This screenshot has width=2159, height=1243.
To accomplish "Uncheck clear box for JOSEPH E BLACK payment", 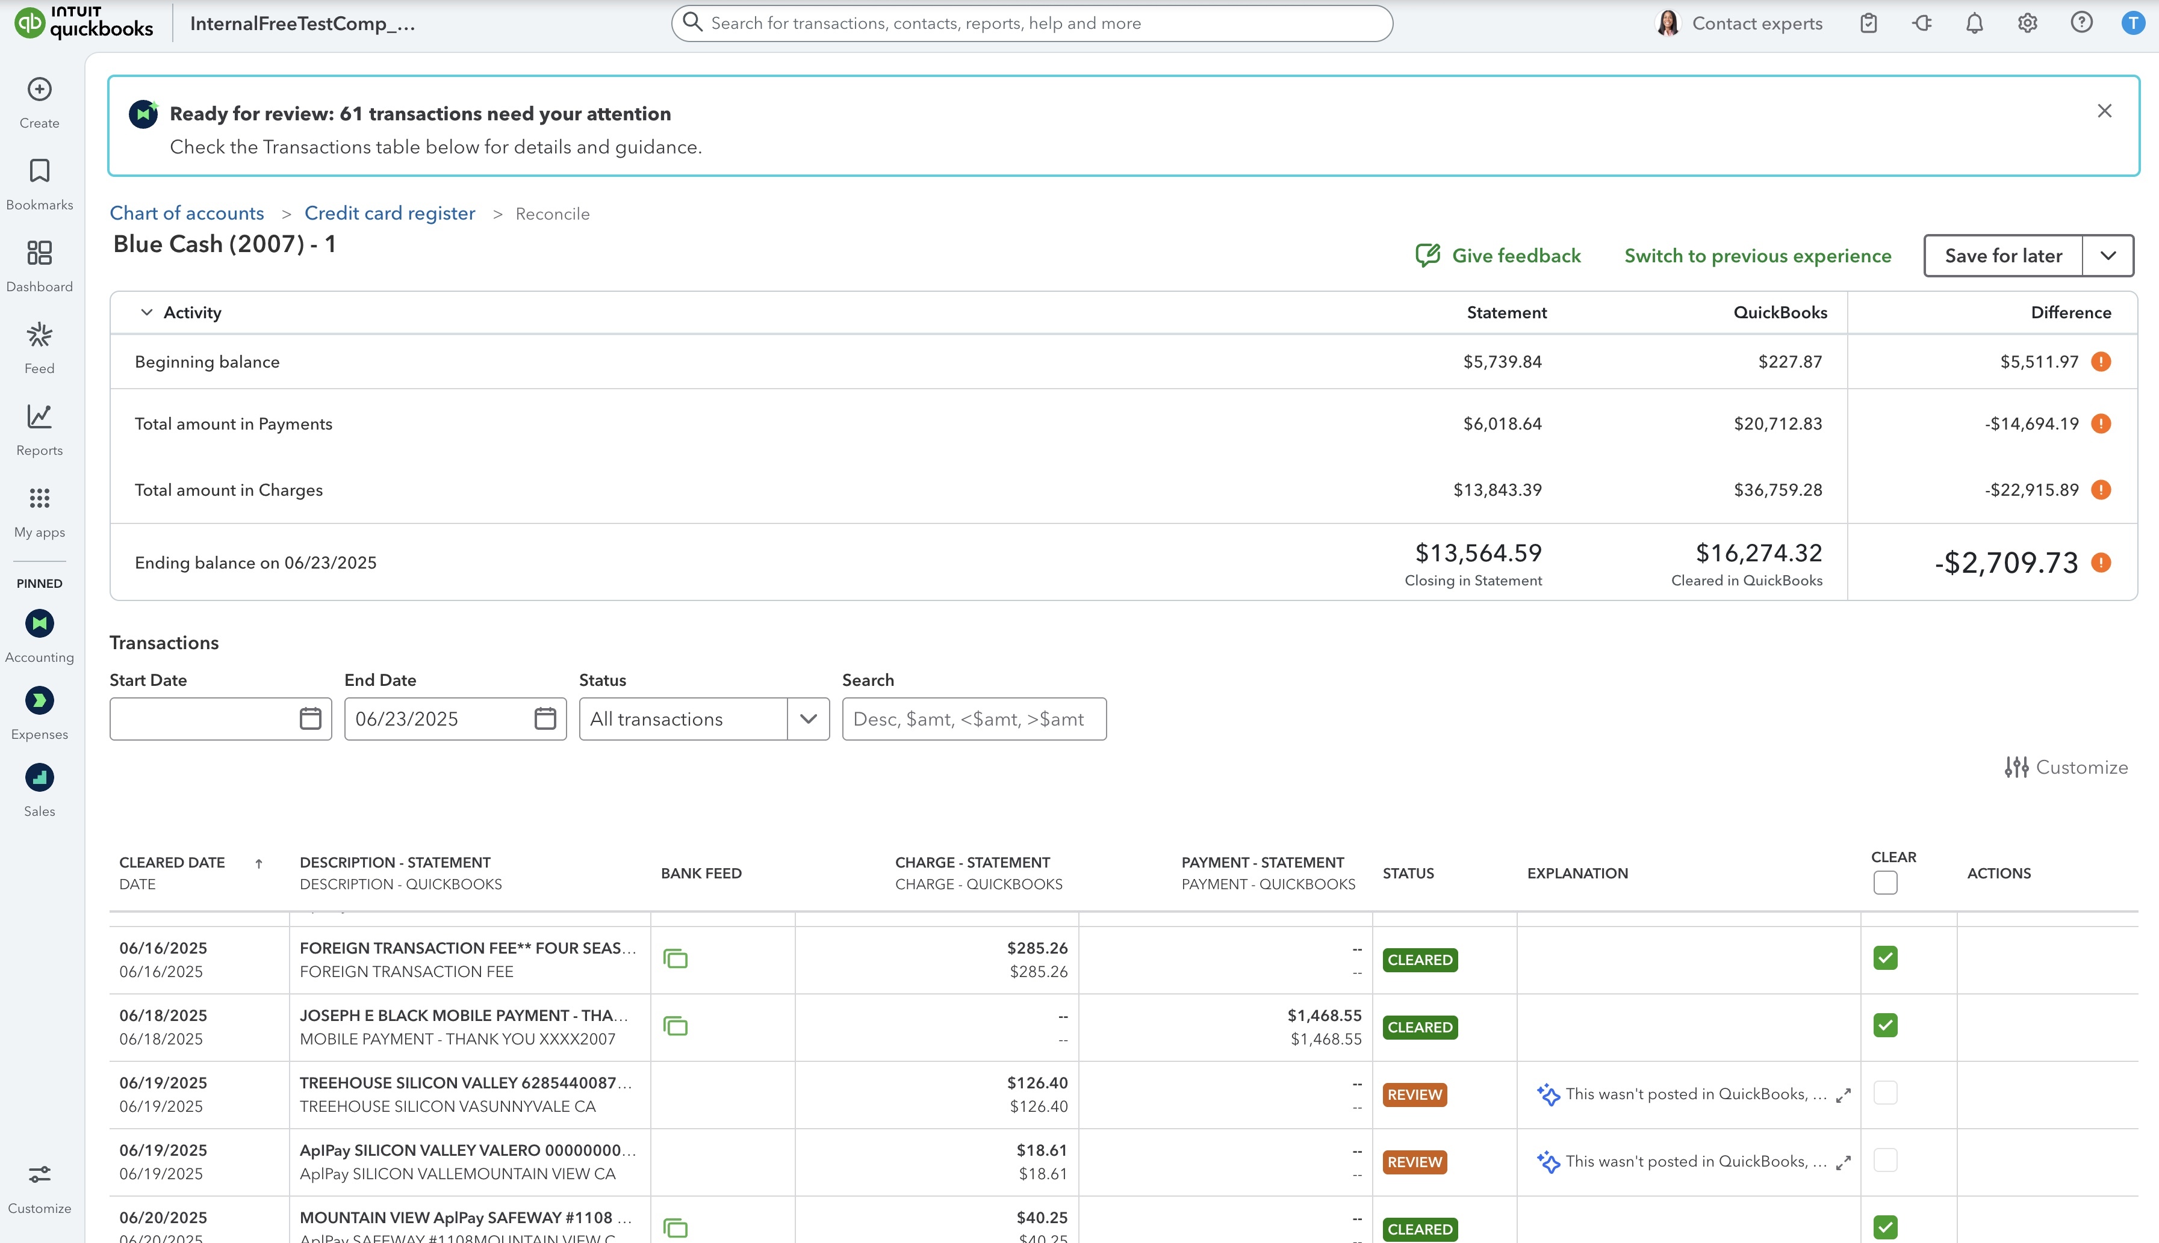I will click(1885, 1025).
